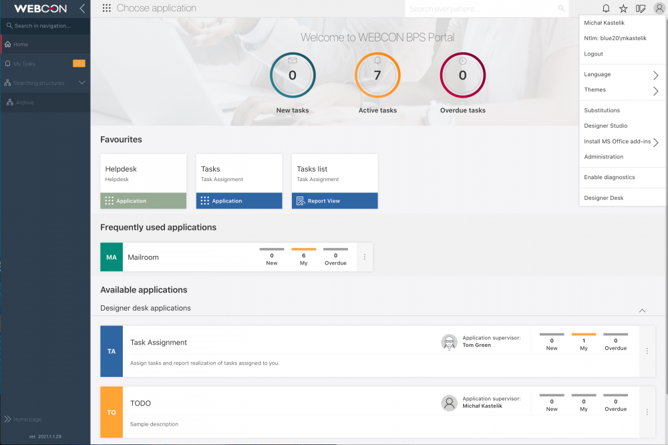Expand the Language submenu
This screenshot has width=668, height=445.
[656, 76]
